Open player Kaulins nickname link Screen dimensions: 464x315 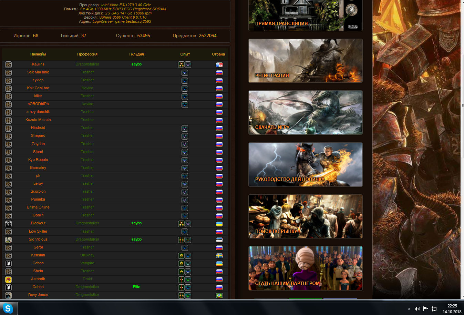coord(38,64)
